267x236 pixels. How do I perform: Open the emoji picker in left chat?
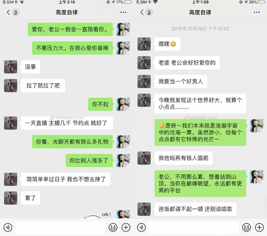pyautogui.click(x=113, y=227)
